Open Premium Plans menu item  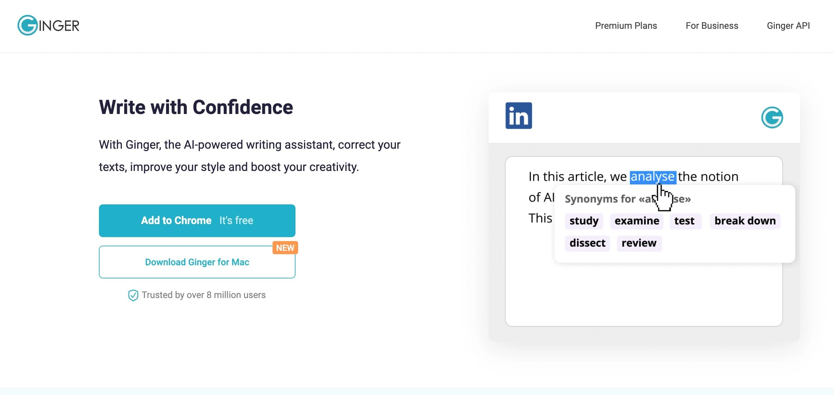626,26
